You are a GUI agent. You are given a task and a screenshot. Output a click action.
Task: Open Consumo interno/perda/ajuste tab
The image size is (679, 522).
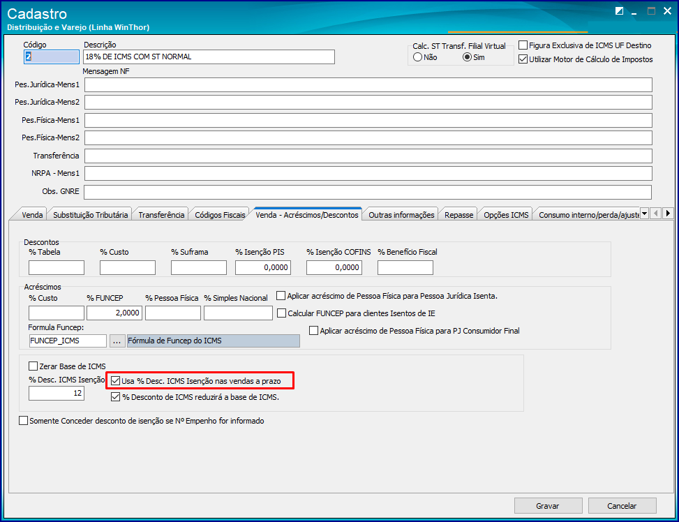coord(588,215)
